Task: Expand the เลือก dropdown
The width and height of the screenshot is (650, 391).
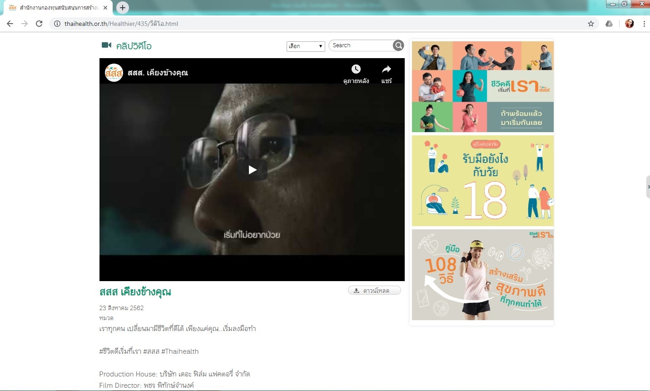Action: (x=306, y=46)
